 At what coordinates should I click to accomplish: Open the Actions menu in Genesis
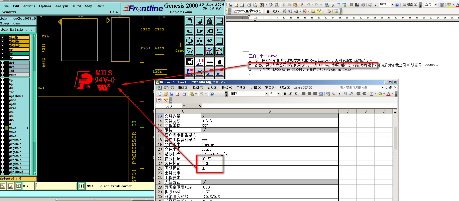tap(29, 6)
